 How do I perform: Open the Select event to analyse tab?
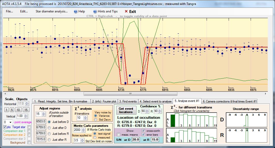coord(155,101)
